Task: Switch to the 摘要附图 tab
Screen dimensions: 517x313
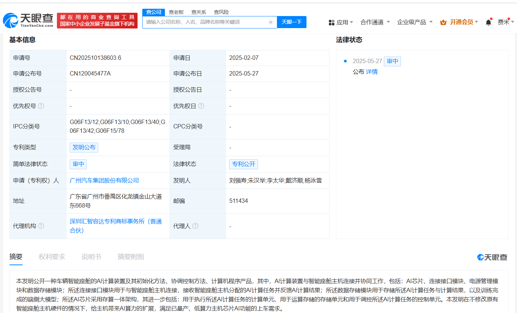Action: [x=131, y=257]
